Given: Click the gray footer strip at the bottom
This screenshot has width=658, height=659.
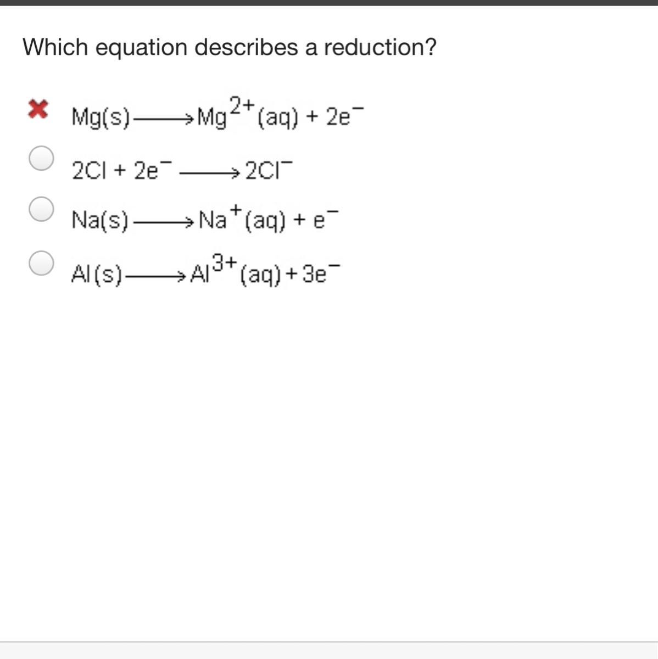Looking at the screenshot, I should click(329, 651).
